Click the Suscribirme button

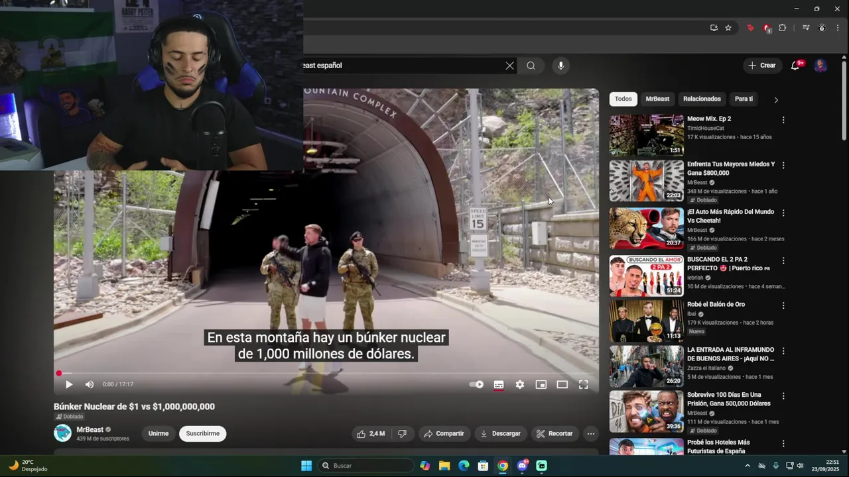click(x=203, y=433)
